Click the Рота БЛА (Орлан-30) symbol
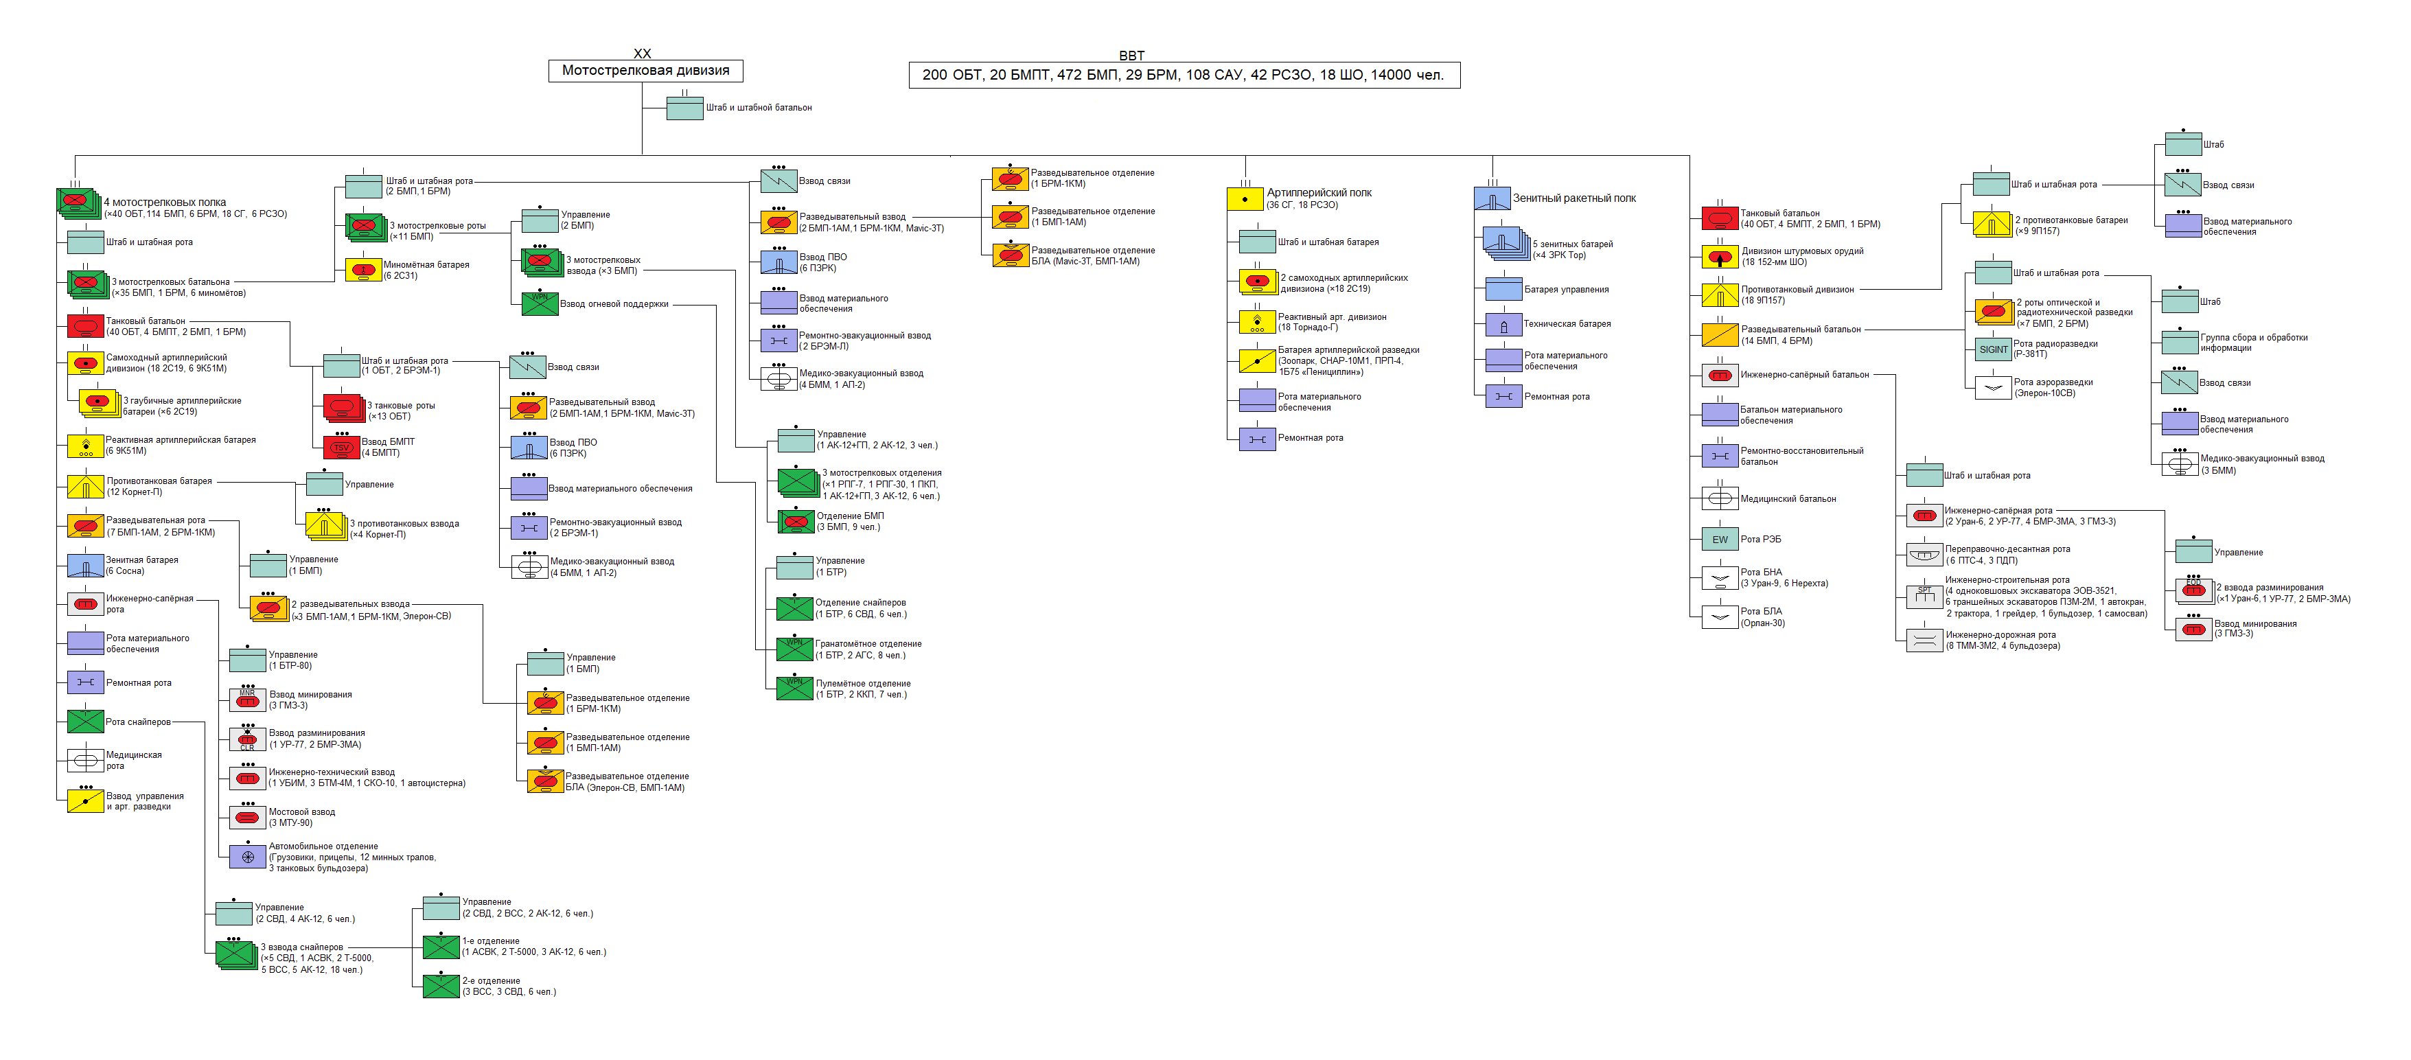This screenshot has width=2411, height=1060. click(1719, 617)
